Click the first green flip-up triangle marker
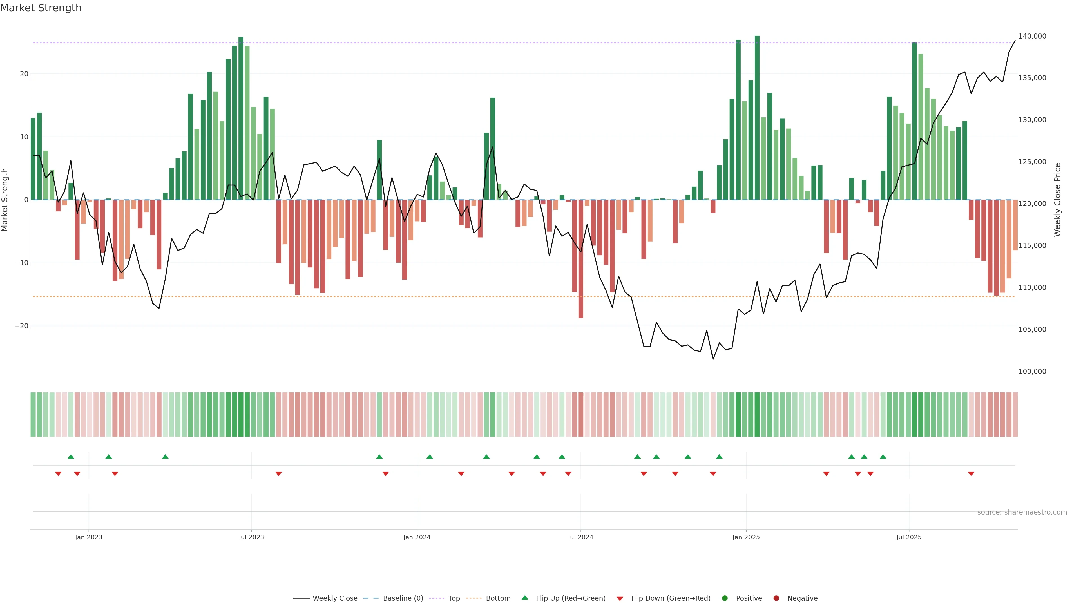This screenshot has width=1081, height=608. click(71, 457)
